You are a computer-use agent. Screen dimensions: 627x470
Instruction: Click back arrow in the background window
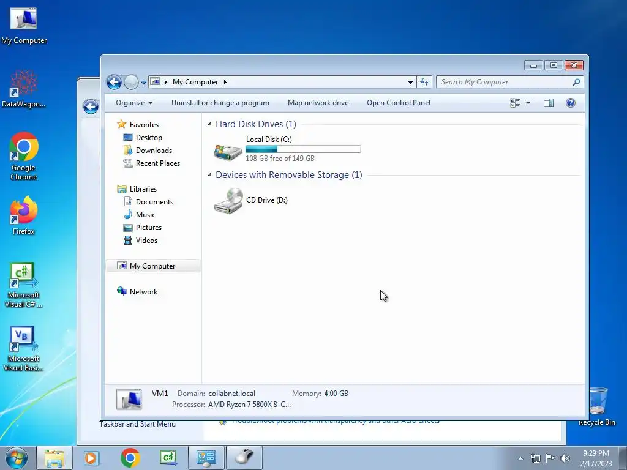91,106
